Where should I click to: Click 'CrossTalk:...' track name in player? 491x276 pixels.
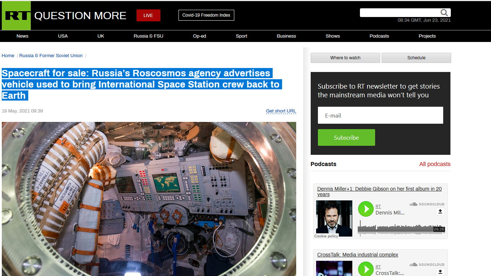point(389,273)
